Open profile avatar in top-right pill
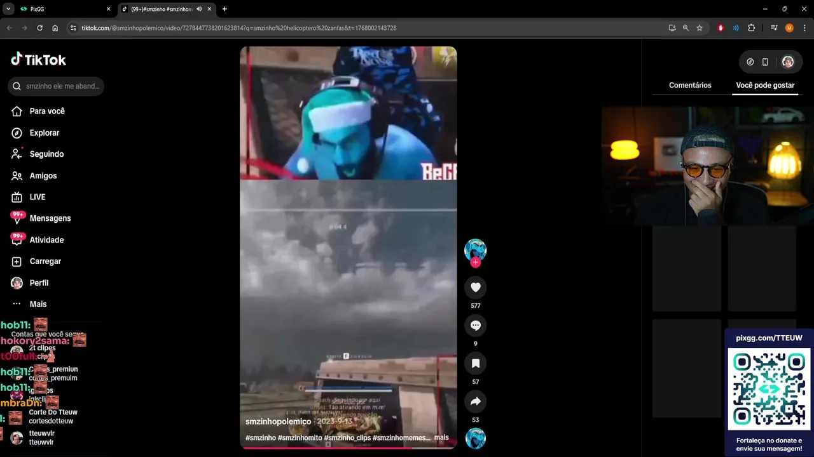The height and width of the screenshot is (457, 814). pyautogui.click(x=788, y=62)
